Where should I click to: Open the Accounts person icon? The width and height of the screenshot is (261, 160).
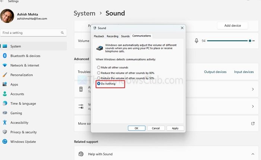point(5,94)
